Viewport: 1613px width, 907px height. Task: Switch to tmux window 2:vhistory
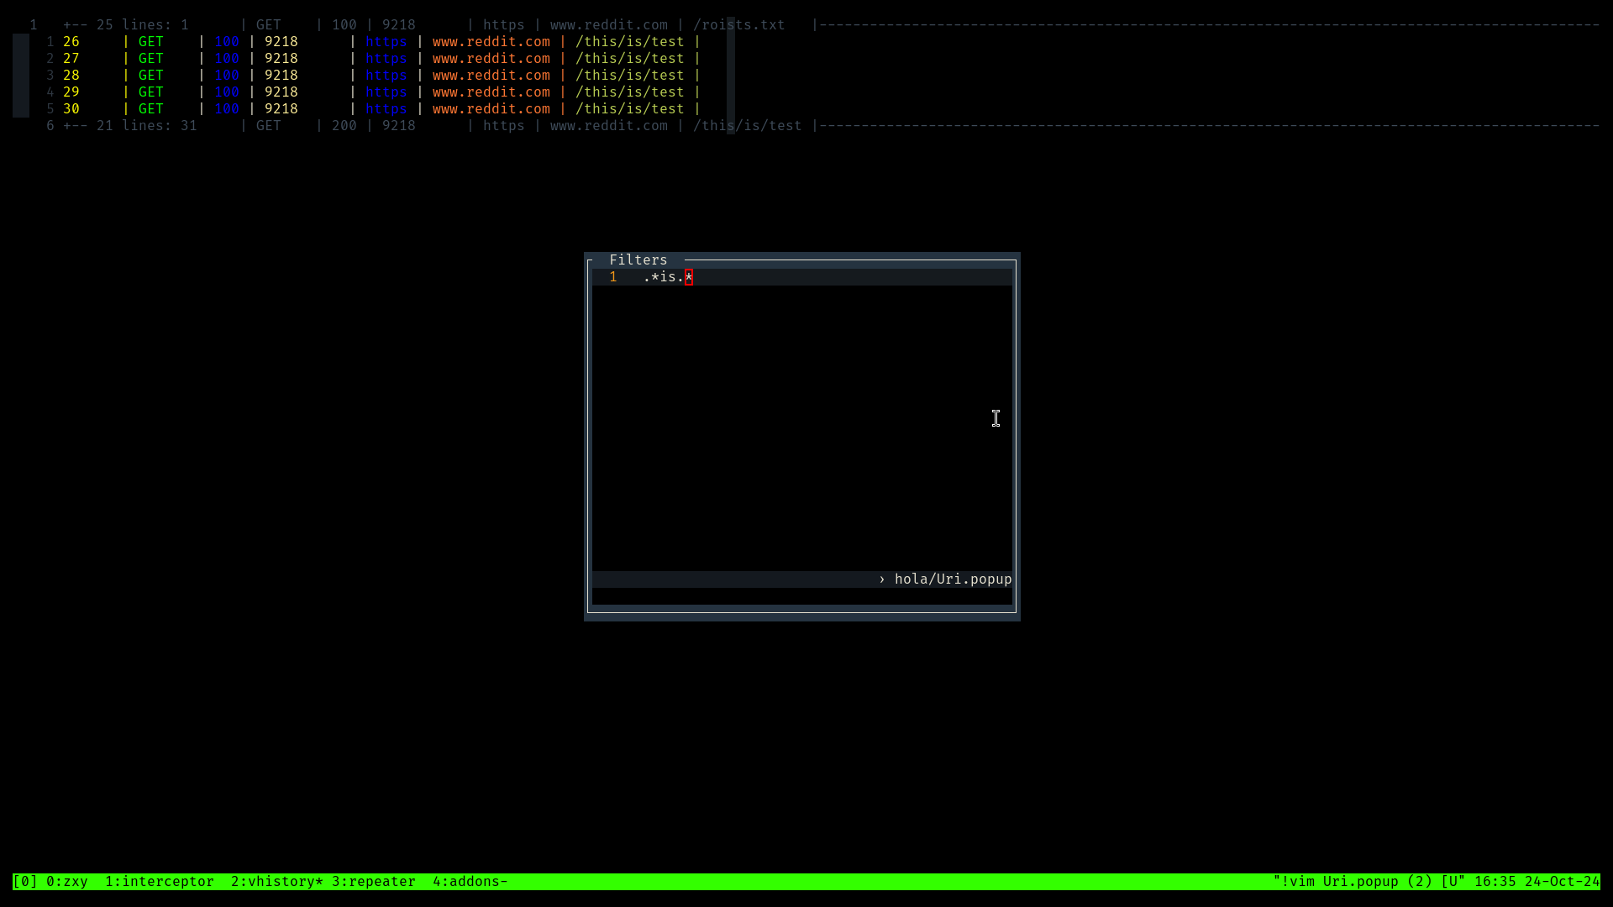click(276, 882)
